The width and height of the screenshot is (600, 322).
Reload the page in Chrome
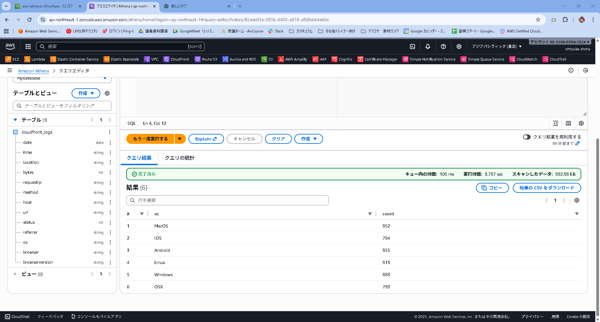click(x=29, y=20)
